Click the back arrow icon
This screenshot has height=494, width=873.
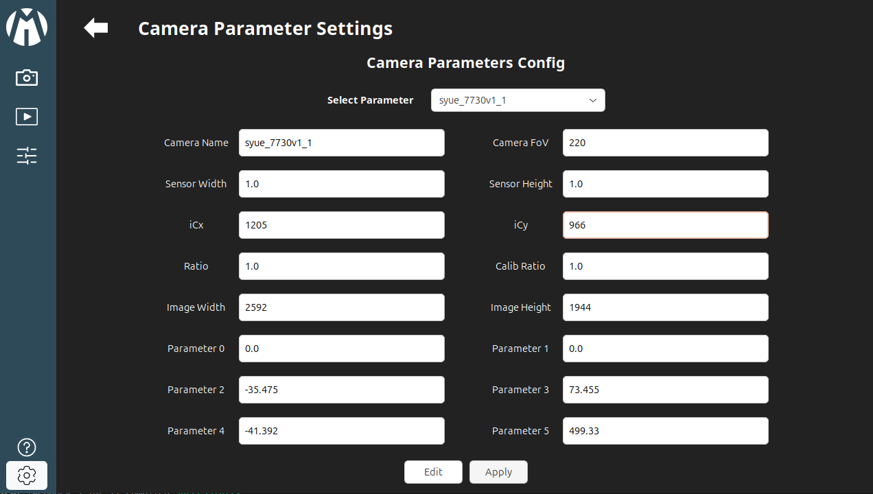tap(96, 28)
